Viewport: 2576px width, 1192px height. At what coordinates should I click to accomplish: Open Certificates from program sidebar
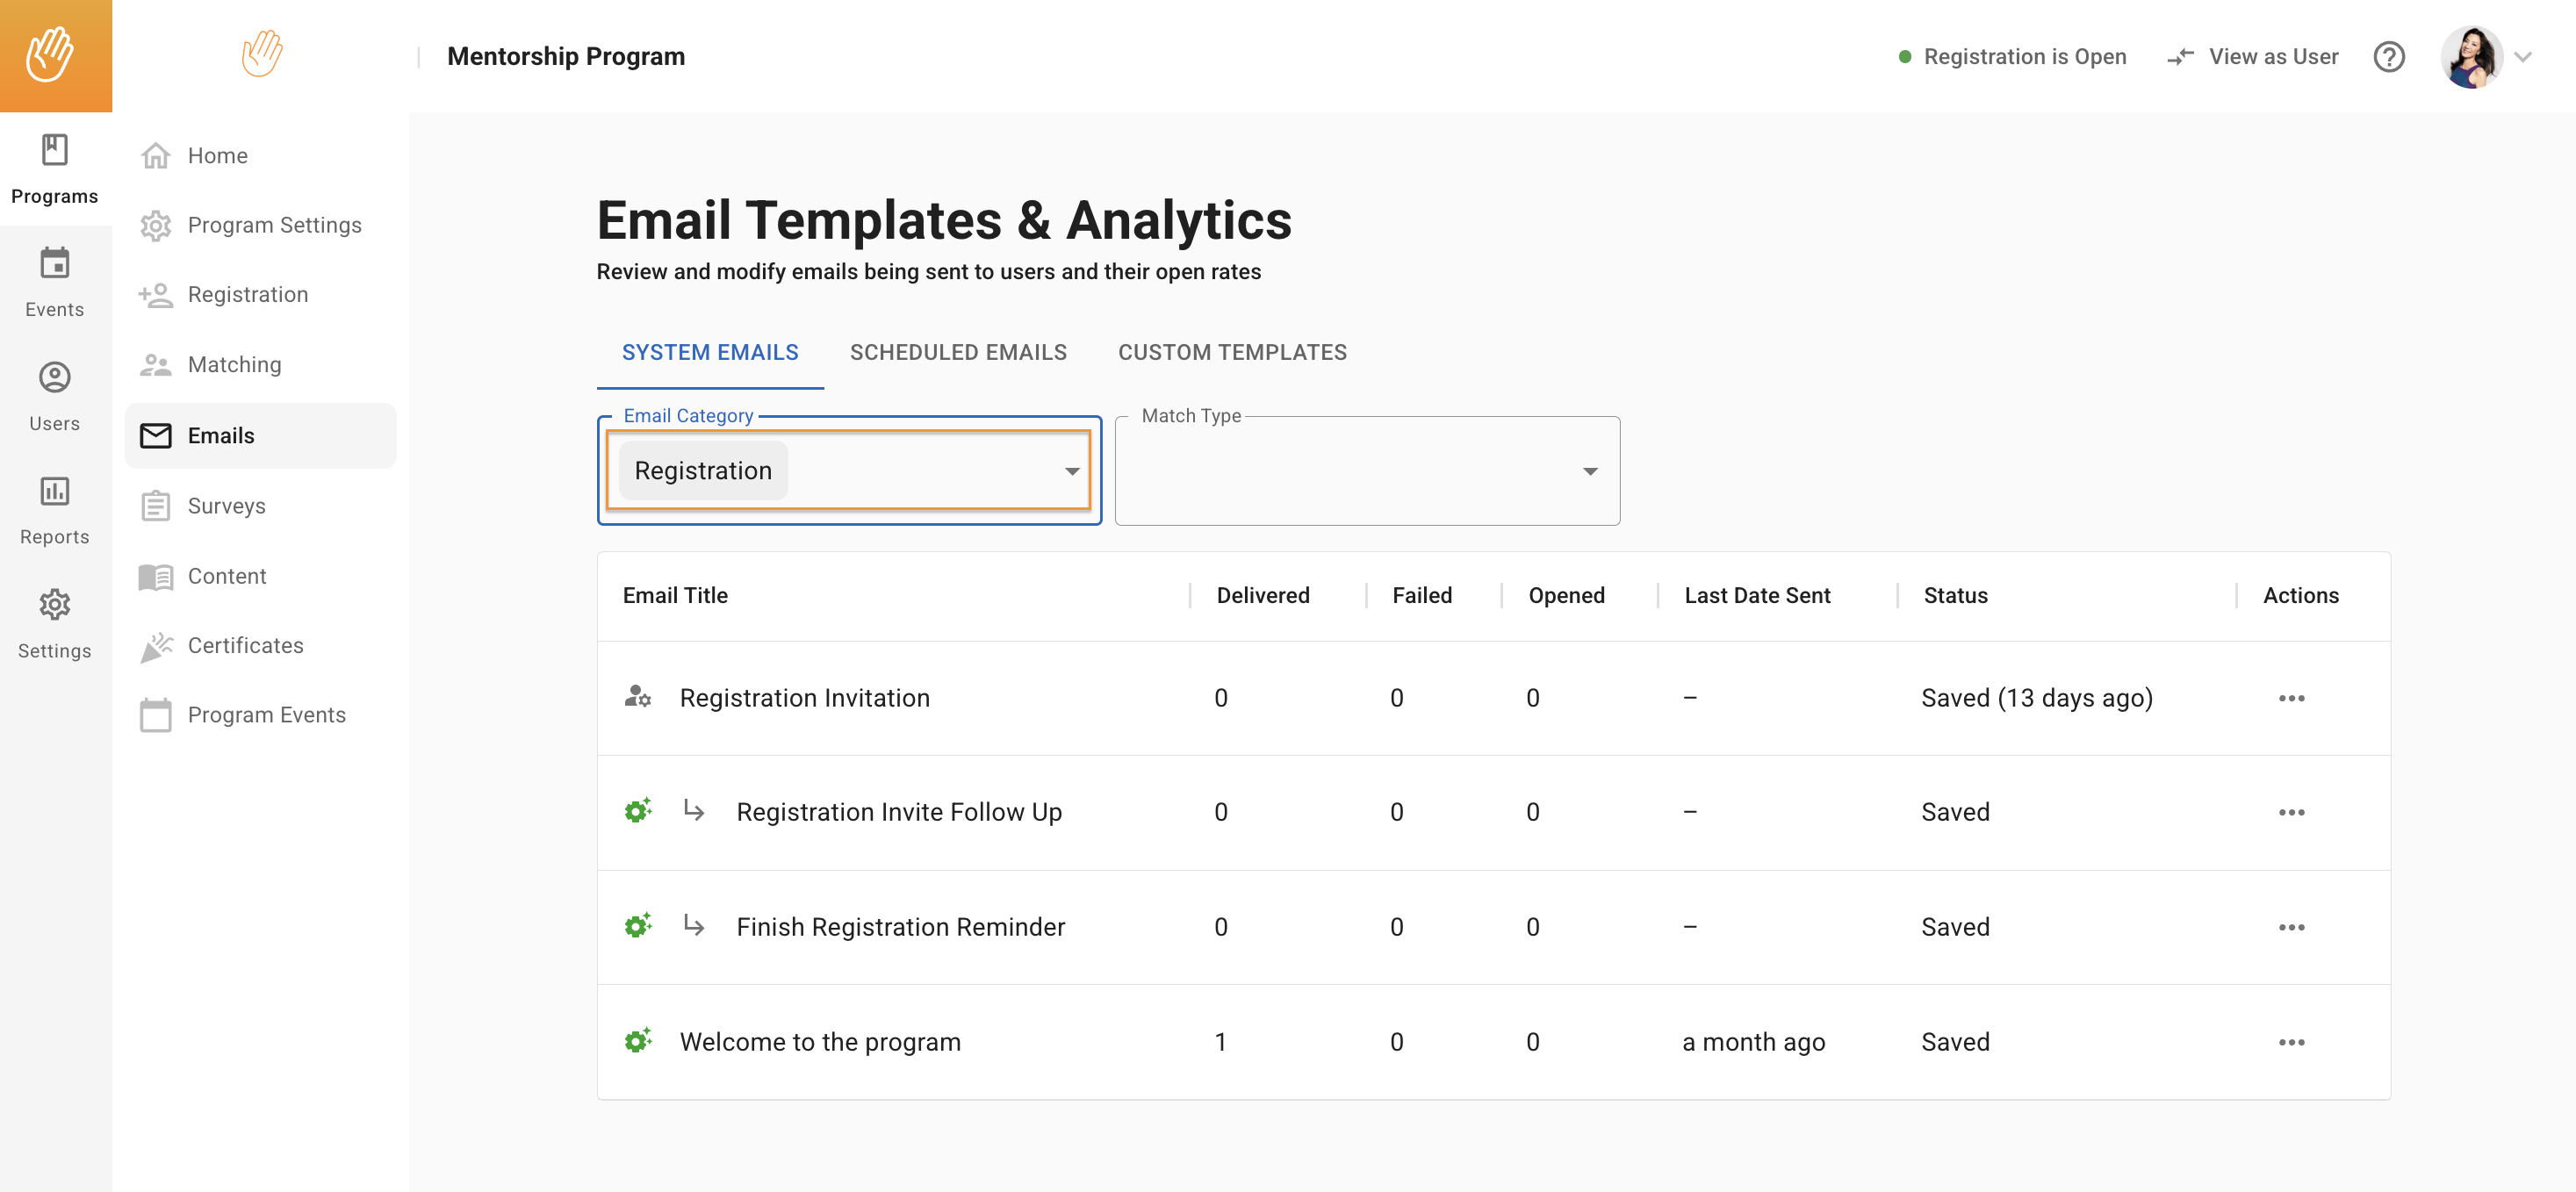[245, 645]
